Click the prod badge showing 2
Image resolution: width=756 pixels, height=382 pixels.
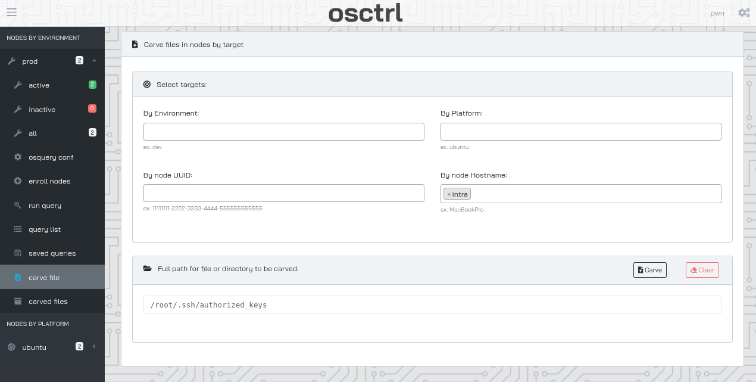pyautogui.click(x=79, y=60)
